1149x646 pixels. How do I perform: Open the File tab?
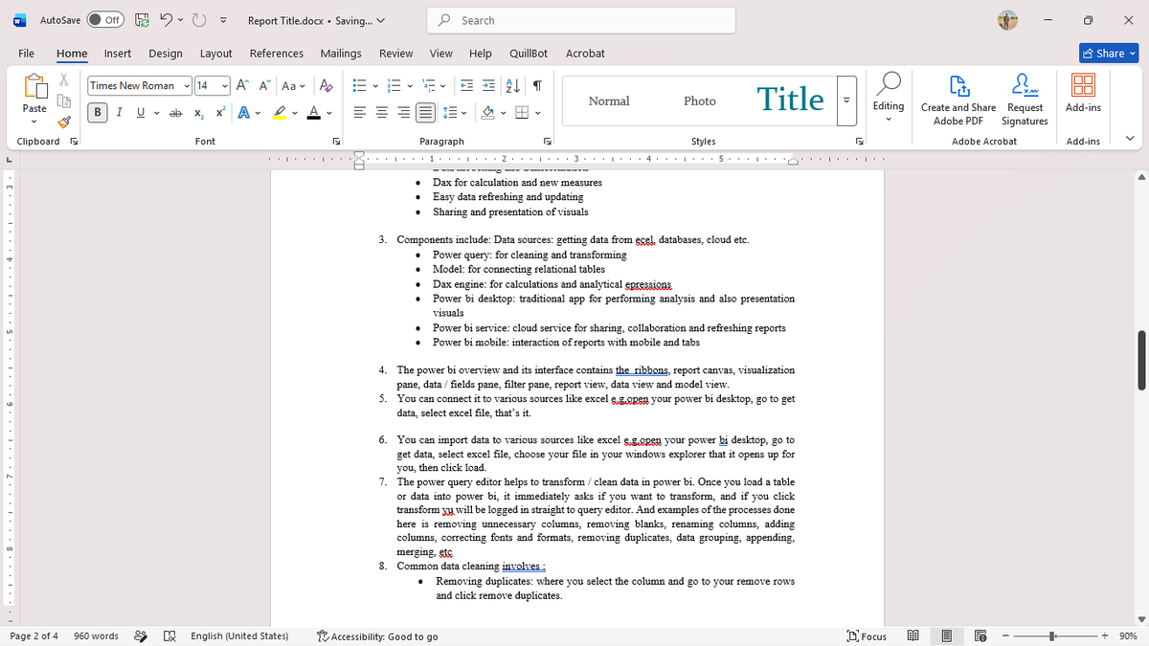coord(27,54)
